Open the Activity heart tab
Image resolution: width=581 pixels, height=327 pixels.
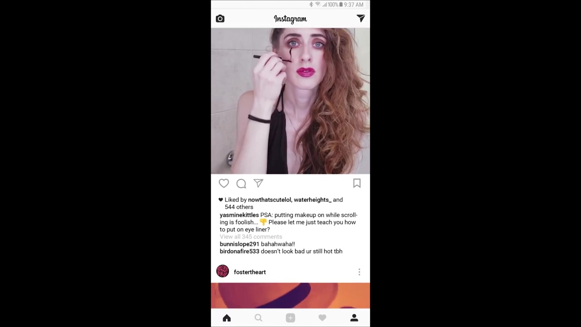[x=322, y=318]
